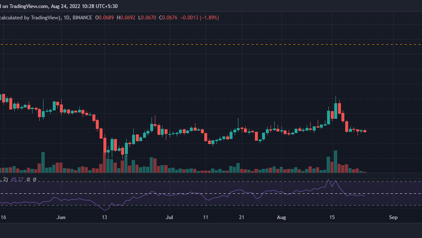Click the low price value L0.0670
The height and width of the screenshot is (238, 422).
coord(147,18)
